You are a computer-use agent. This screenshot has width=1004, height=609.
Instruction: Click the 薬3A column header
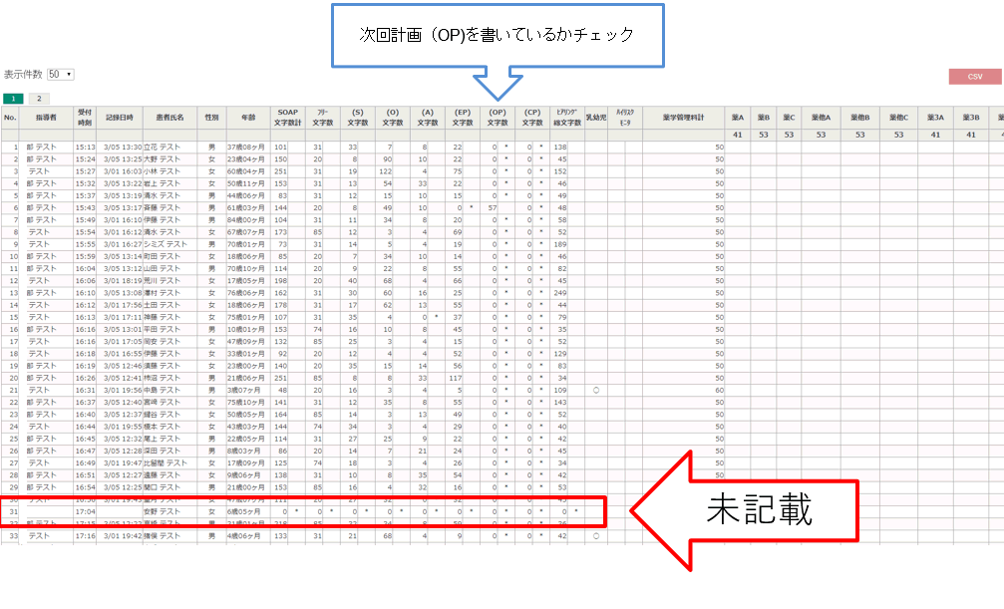click(935, 118)
